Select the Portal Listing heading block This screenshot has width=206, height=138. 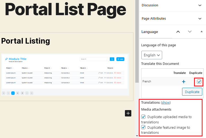click(26, 41)
